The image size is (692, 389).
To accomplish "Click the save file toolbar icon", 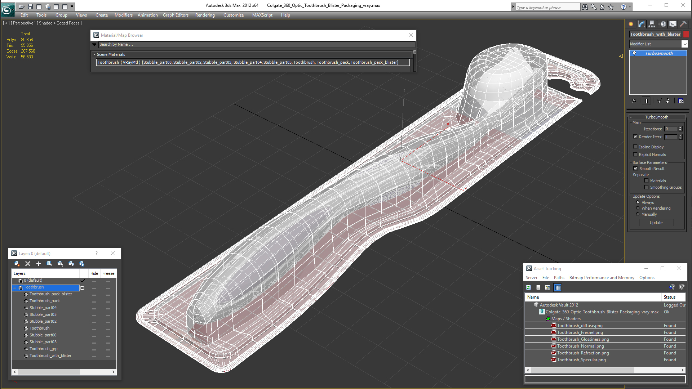I will click(x=30, y=6).
